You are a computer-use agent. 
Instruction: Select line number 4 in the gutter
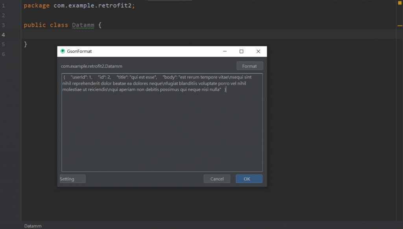(x=3, y=35)
